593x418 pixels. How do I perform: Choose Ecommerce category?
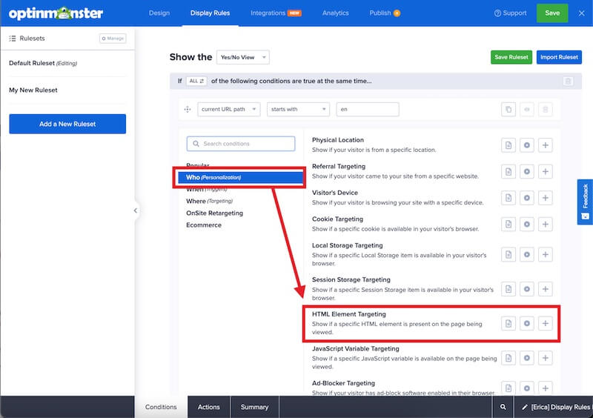pos(203,225)
